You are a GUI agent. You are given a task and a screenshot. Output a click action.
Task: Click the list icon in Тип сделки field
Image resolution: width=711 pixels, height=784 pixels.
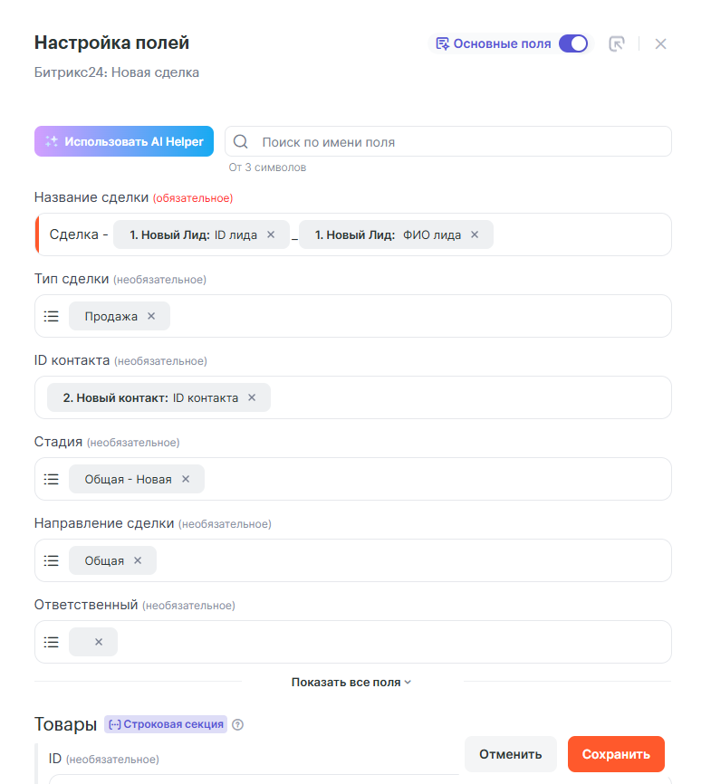click(52, 316)
